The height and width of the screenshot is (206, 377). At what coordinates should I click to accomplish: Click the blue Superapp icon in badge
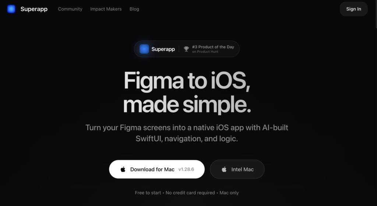[144, 49]
